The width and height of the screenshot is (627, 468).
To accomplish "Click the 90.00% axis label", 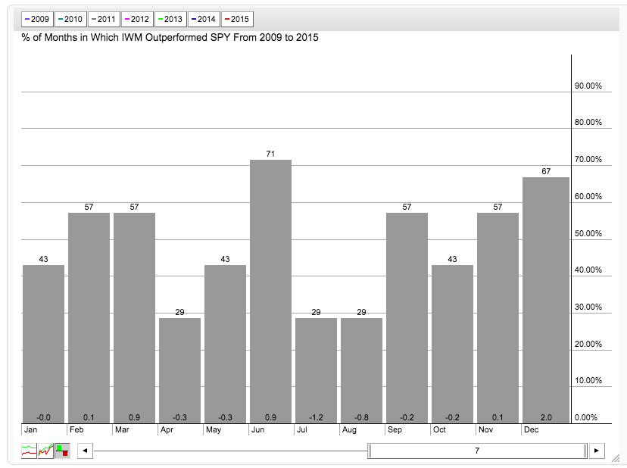I will pos(588,86).
